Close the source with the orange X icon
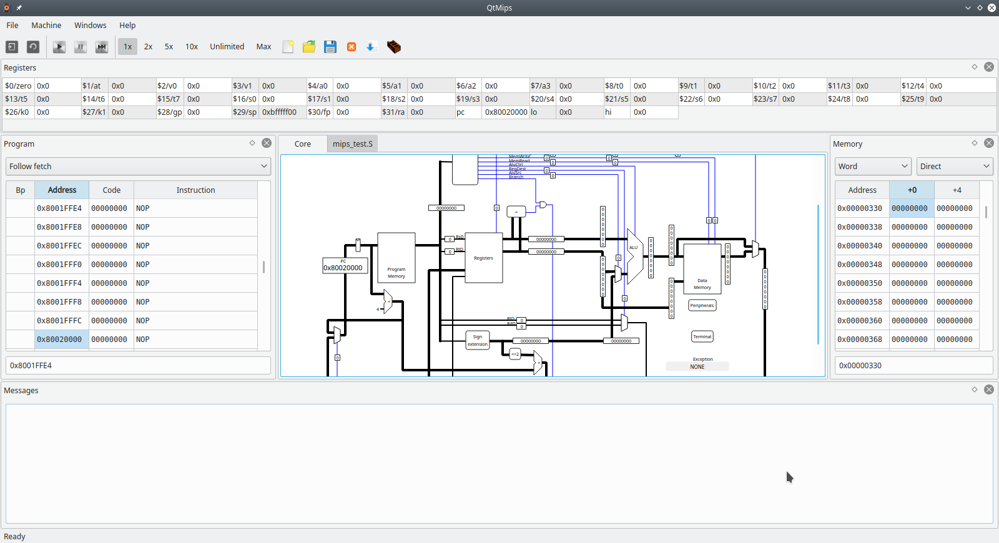 [x=352, y=47]
